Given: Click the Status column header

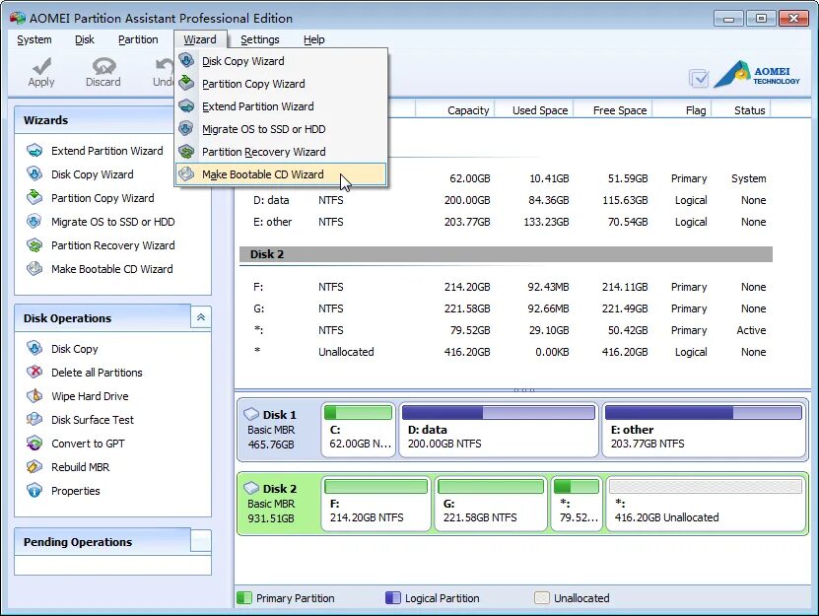Looking at the screenshot, I should pos(741,110).
